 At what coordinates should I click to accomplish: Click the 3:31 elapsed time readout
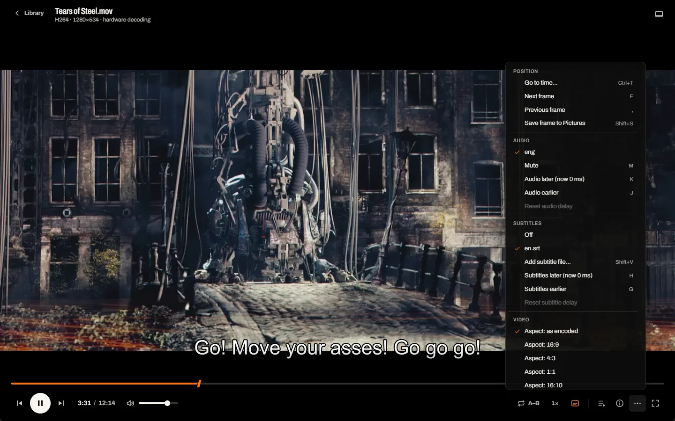point(84,403)
